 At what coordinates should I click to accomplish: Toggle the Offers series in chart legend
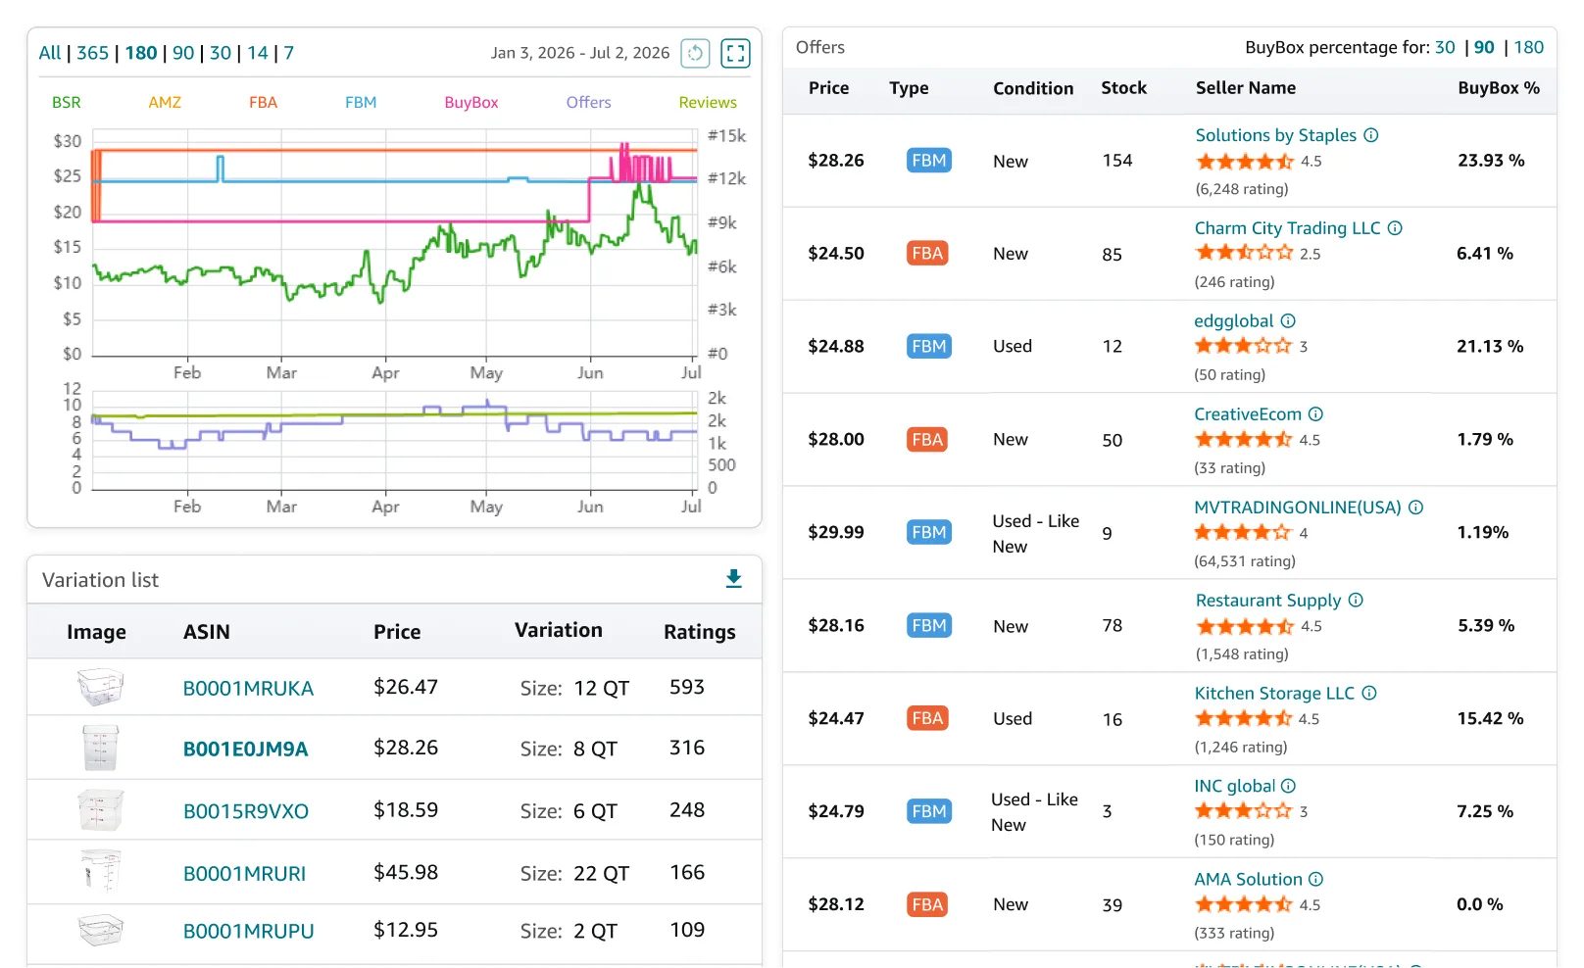pos(588,102)
